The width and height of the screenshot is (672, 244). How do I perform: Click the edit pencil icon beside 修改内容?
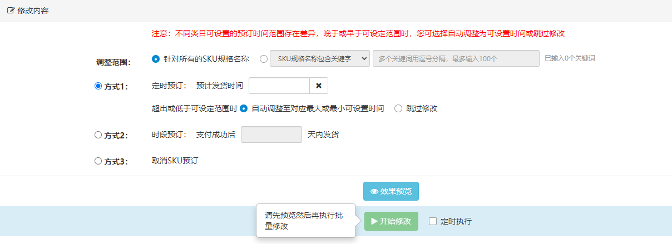click(x=11, y=11)
